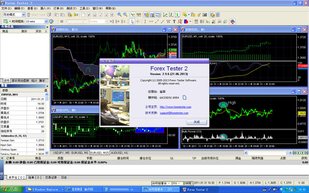The width and height of the screenshot is (309, 193).
Task: Switch chart to line chart mode
Action: 165,14
